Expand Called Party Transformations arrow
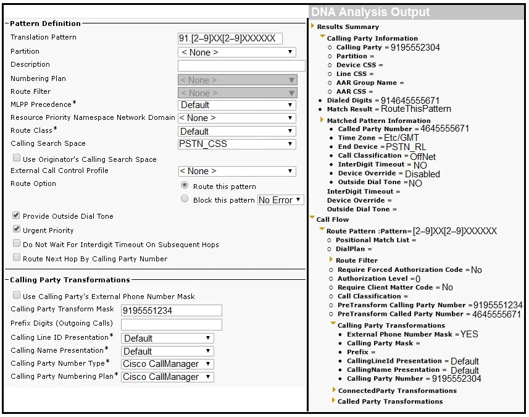Image resolution: width=529 pixels, height=417 pixels. [334, 400]
